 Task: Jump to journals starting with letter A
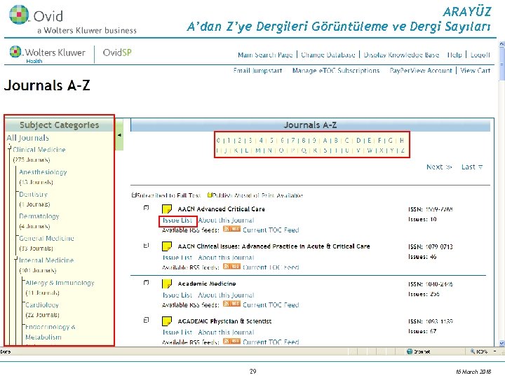325,141
